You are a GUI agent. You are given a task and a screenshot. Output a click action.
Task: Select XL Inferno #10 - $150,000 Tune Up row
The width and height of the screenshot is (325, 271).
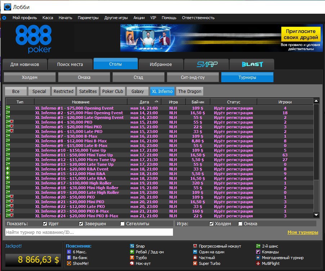coord(159,150)
